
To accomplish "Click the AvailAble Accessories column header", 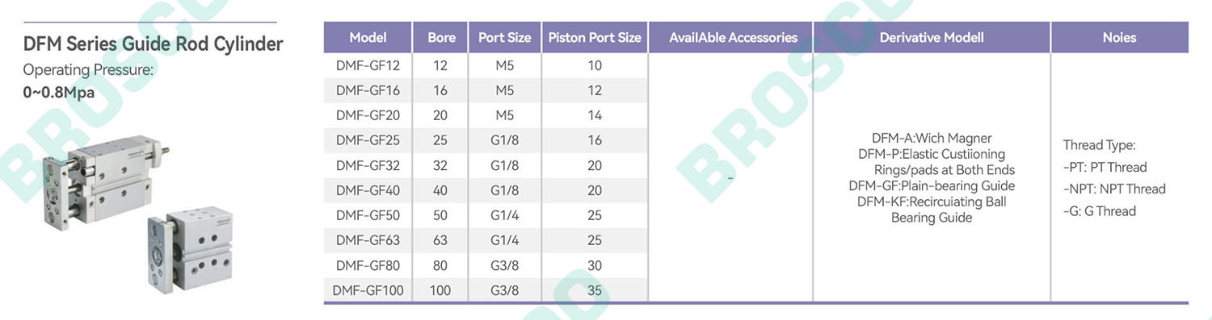I will pos(734,37).
